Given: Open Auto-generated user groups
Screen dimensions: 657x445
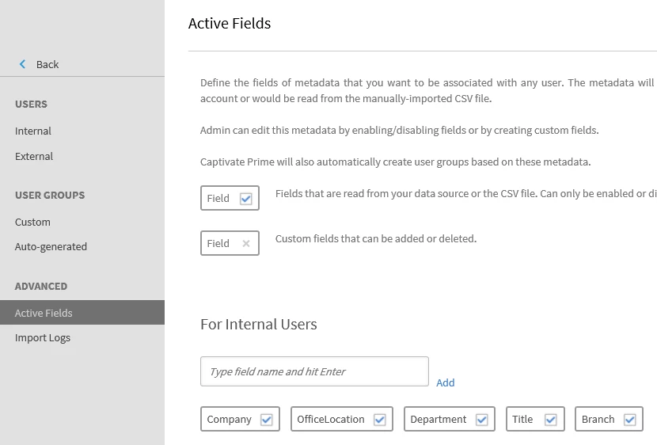Looking at the screenshot, I should [x=51, y=247].
